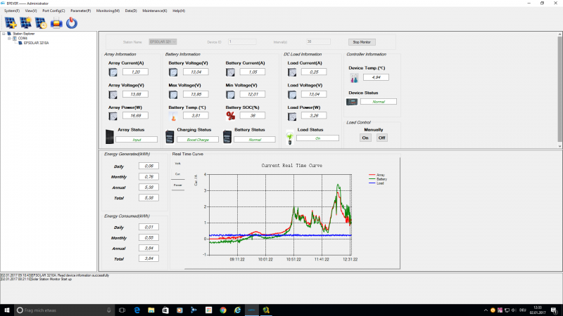This screenshot has height=316, width=563.
Task: Turn the load Off manually
Action: [x=381, y=138]
